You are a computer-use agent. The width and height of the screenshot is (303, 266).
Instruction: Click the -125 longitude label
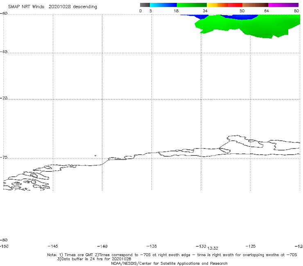251,246
